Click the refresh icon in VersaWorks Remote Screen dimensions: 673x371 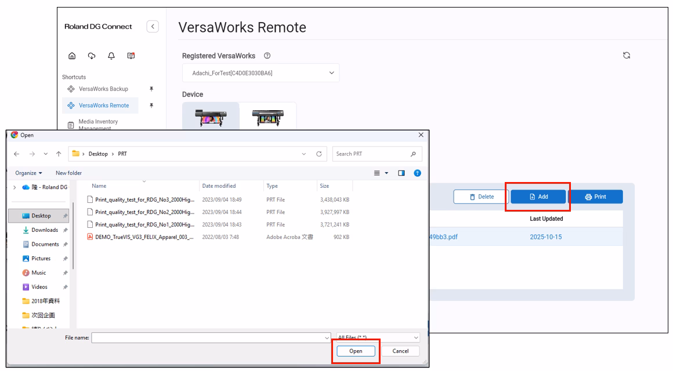[627, 56]
